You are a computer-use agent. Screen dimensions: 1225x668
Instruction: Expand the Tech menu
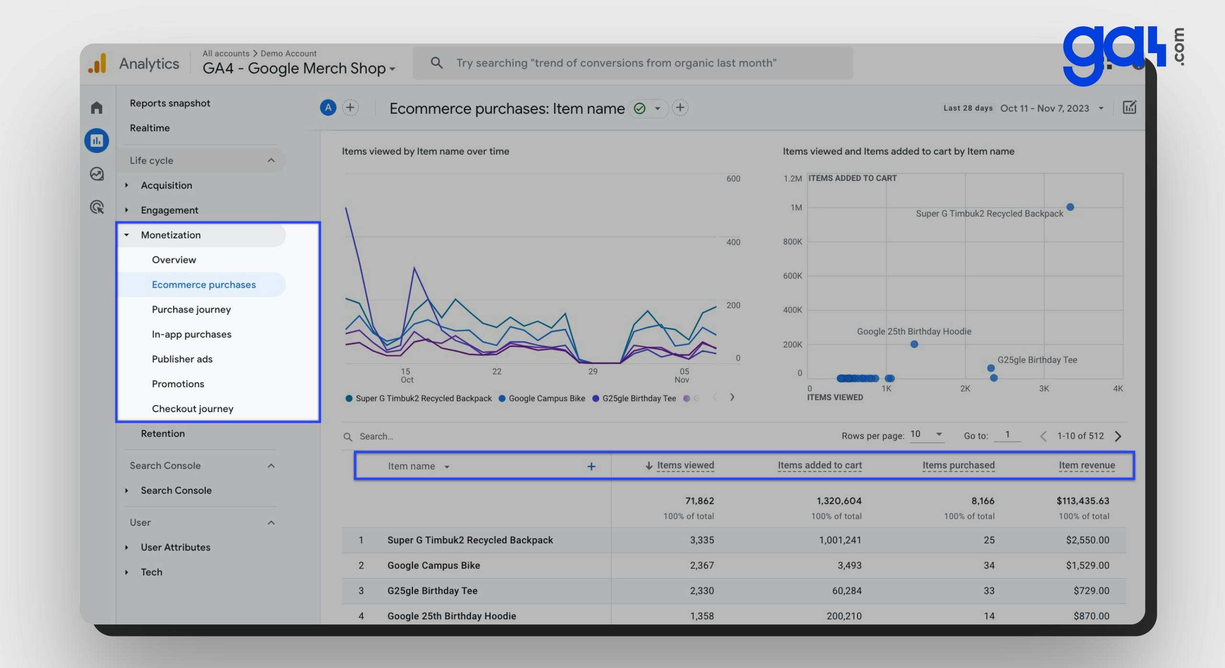pos(126,572)
